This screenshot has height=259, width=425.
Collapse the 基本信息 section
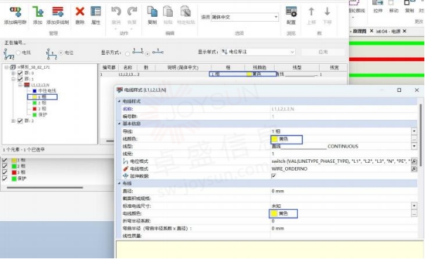click(x=119, y=124)
